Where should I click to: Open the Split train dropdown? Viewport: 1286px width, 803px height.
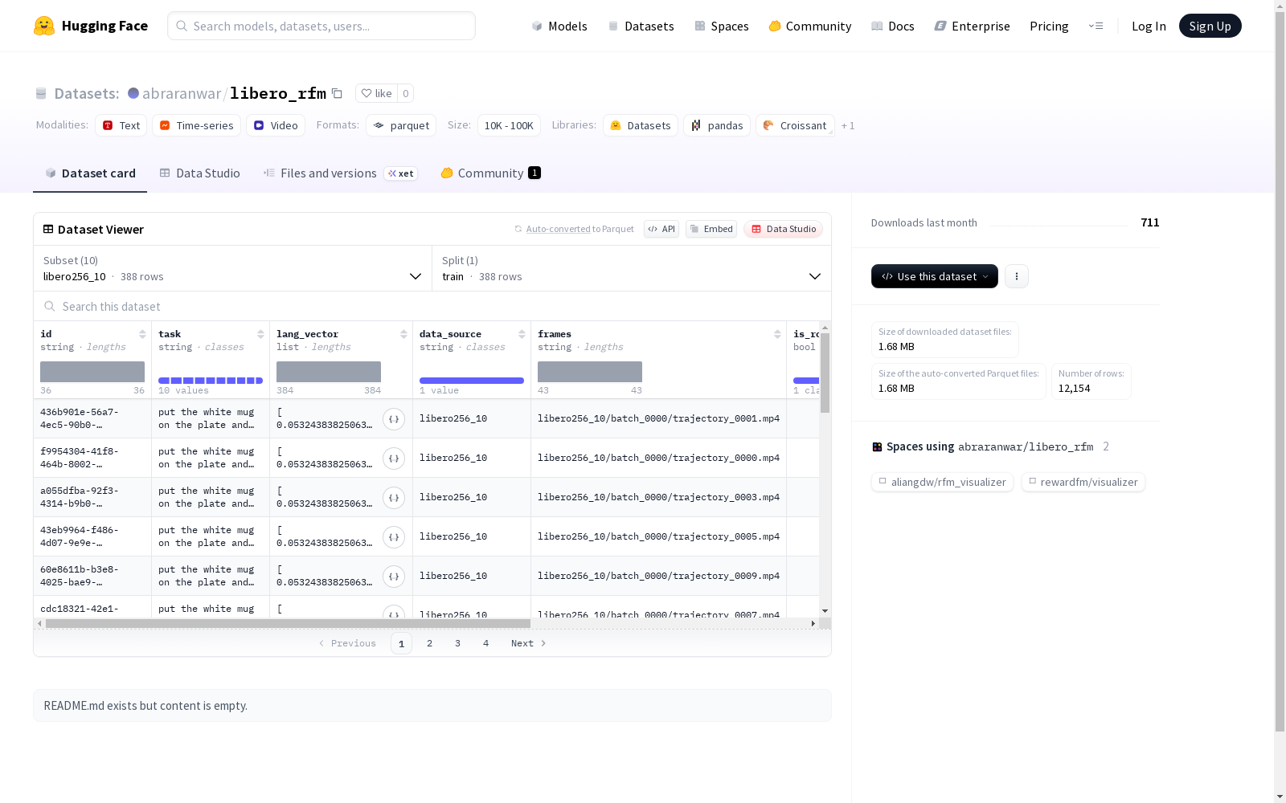632,268
